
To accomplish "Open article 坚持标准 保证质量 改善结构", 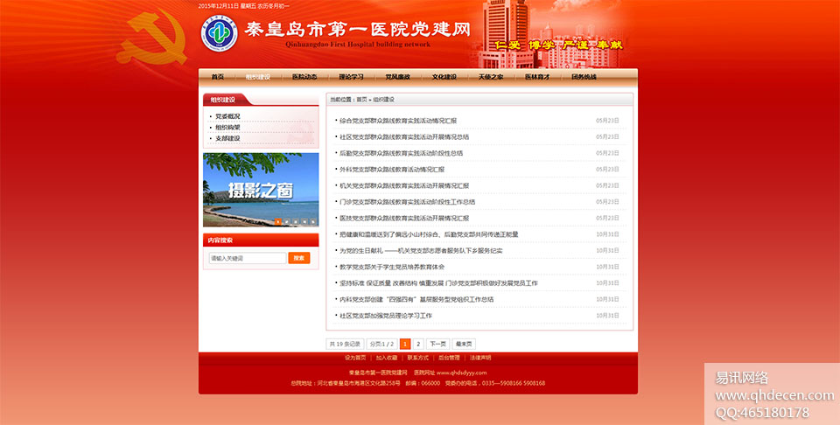I will tap(438, 283).
